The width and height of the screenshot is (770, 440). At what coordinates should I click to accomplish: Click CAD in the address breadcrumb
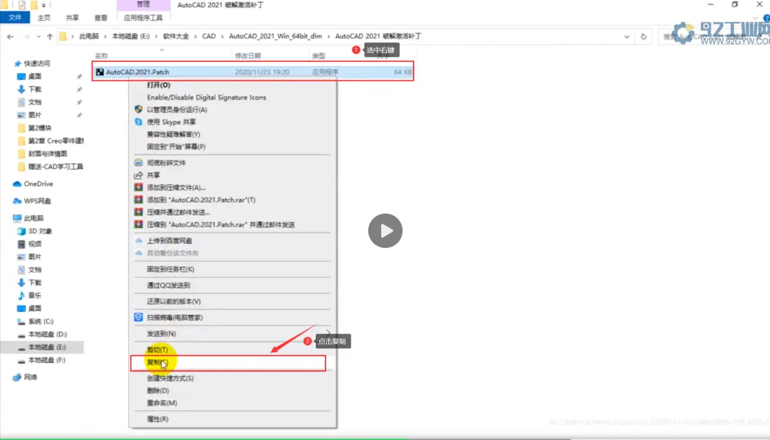tap(209, 36)
